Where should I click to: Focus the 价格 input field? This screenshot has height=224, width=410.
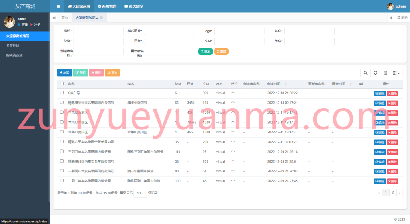coord(98,41)
